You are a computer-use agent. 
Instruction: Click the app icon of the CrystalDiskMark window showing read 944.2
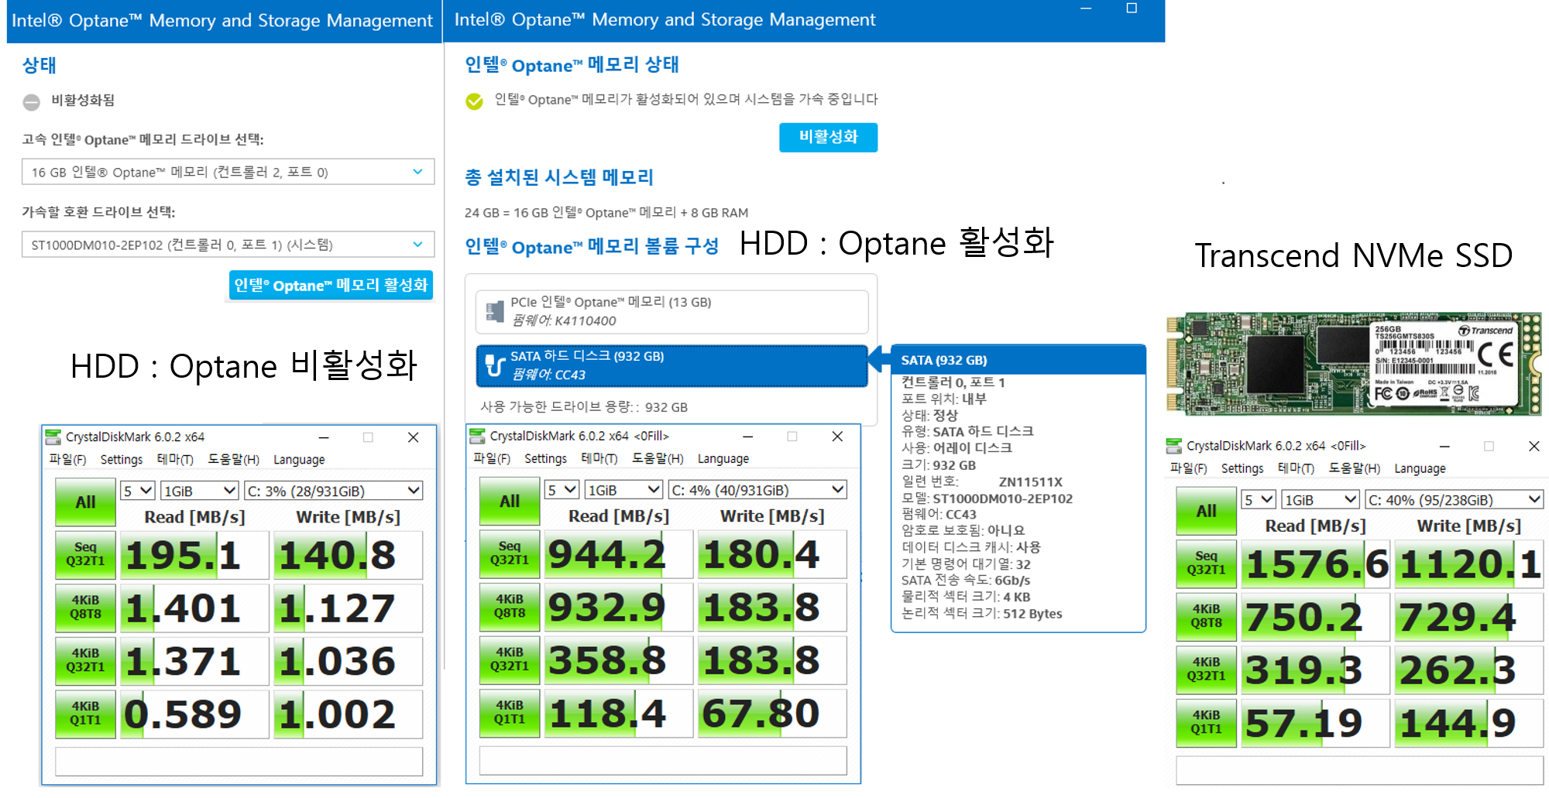click(x=477, y=437)
